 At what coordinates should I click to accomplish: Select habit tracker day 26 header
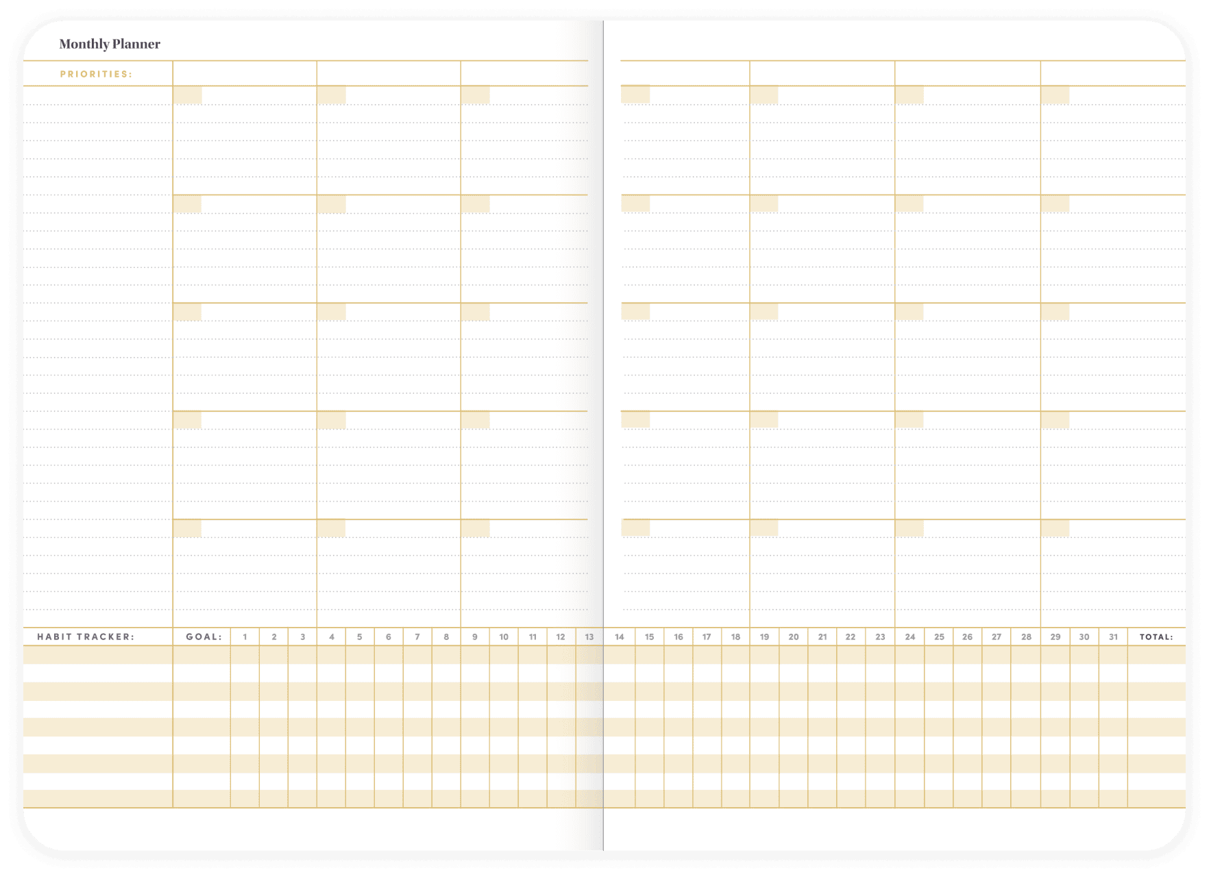coord(968,637)
